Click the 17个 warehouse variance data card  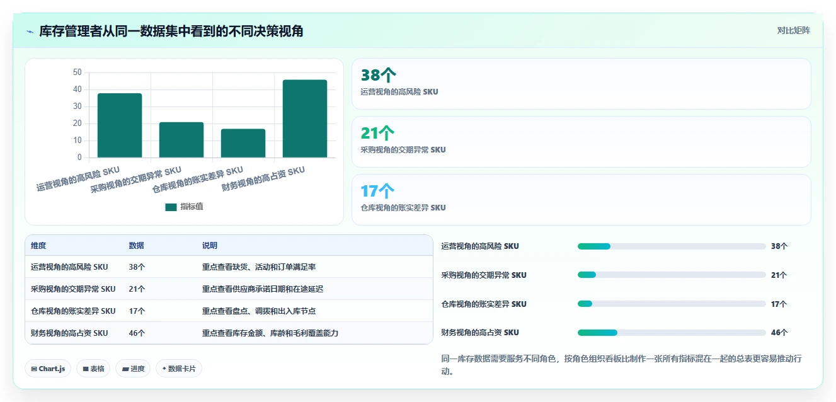click(581, 200)
